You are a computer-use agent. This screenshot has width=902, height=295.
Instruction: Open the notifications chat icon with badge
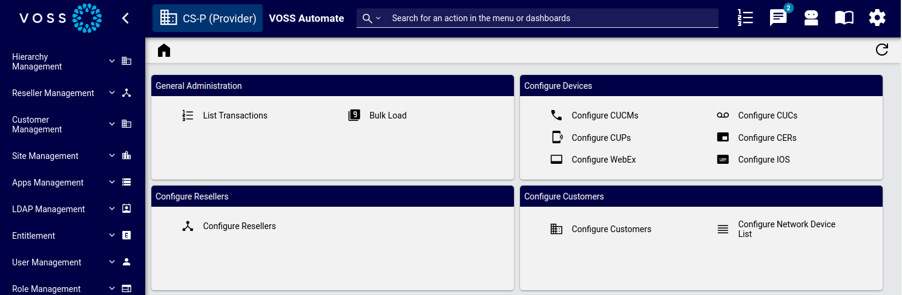[x=778, y=18]
